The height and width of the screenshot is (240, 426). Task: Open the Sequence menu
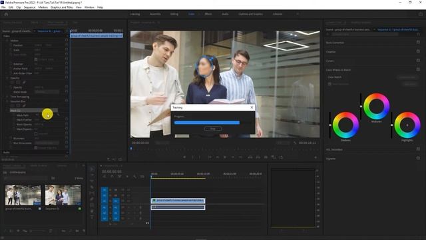pos(29,7)
